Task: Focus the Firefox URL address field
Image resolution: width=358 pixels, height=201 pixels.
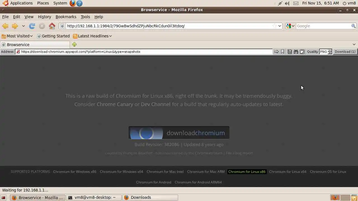Action: coord(169,26)
